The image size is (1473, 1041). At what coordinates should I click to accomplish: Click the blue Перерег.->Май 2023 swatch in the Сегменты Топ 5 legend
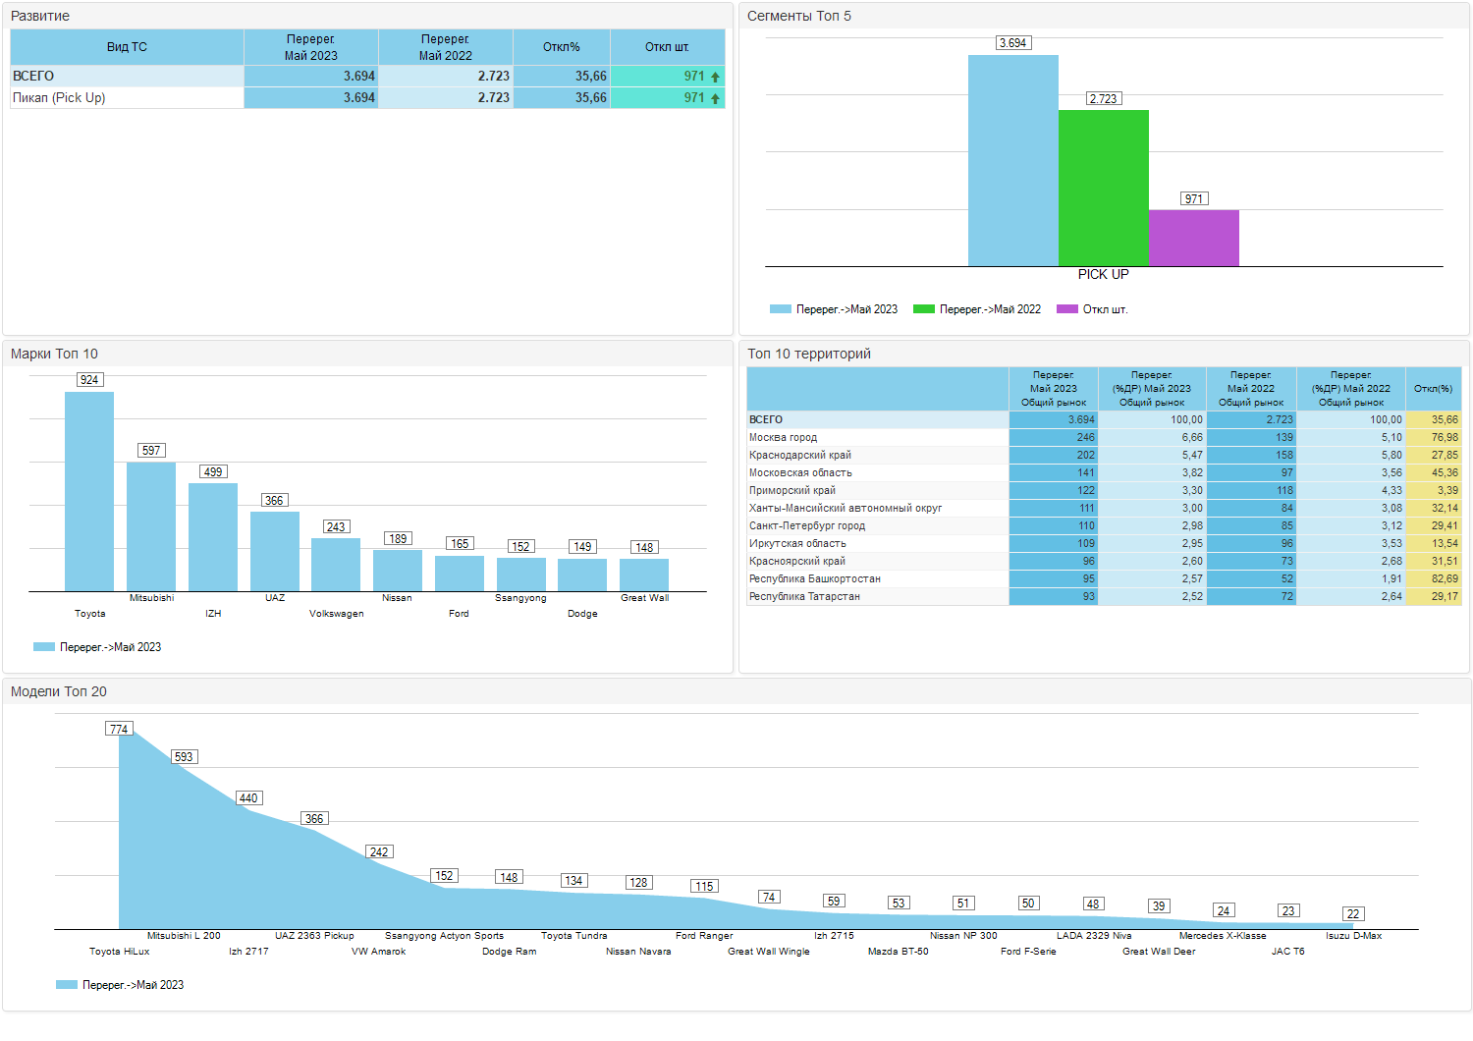coord(781,309)
